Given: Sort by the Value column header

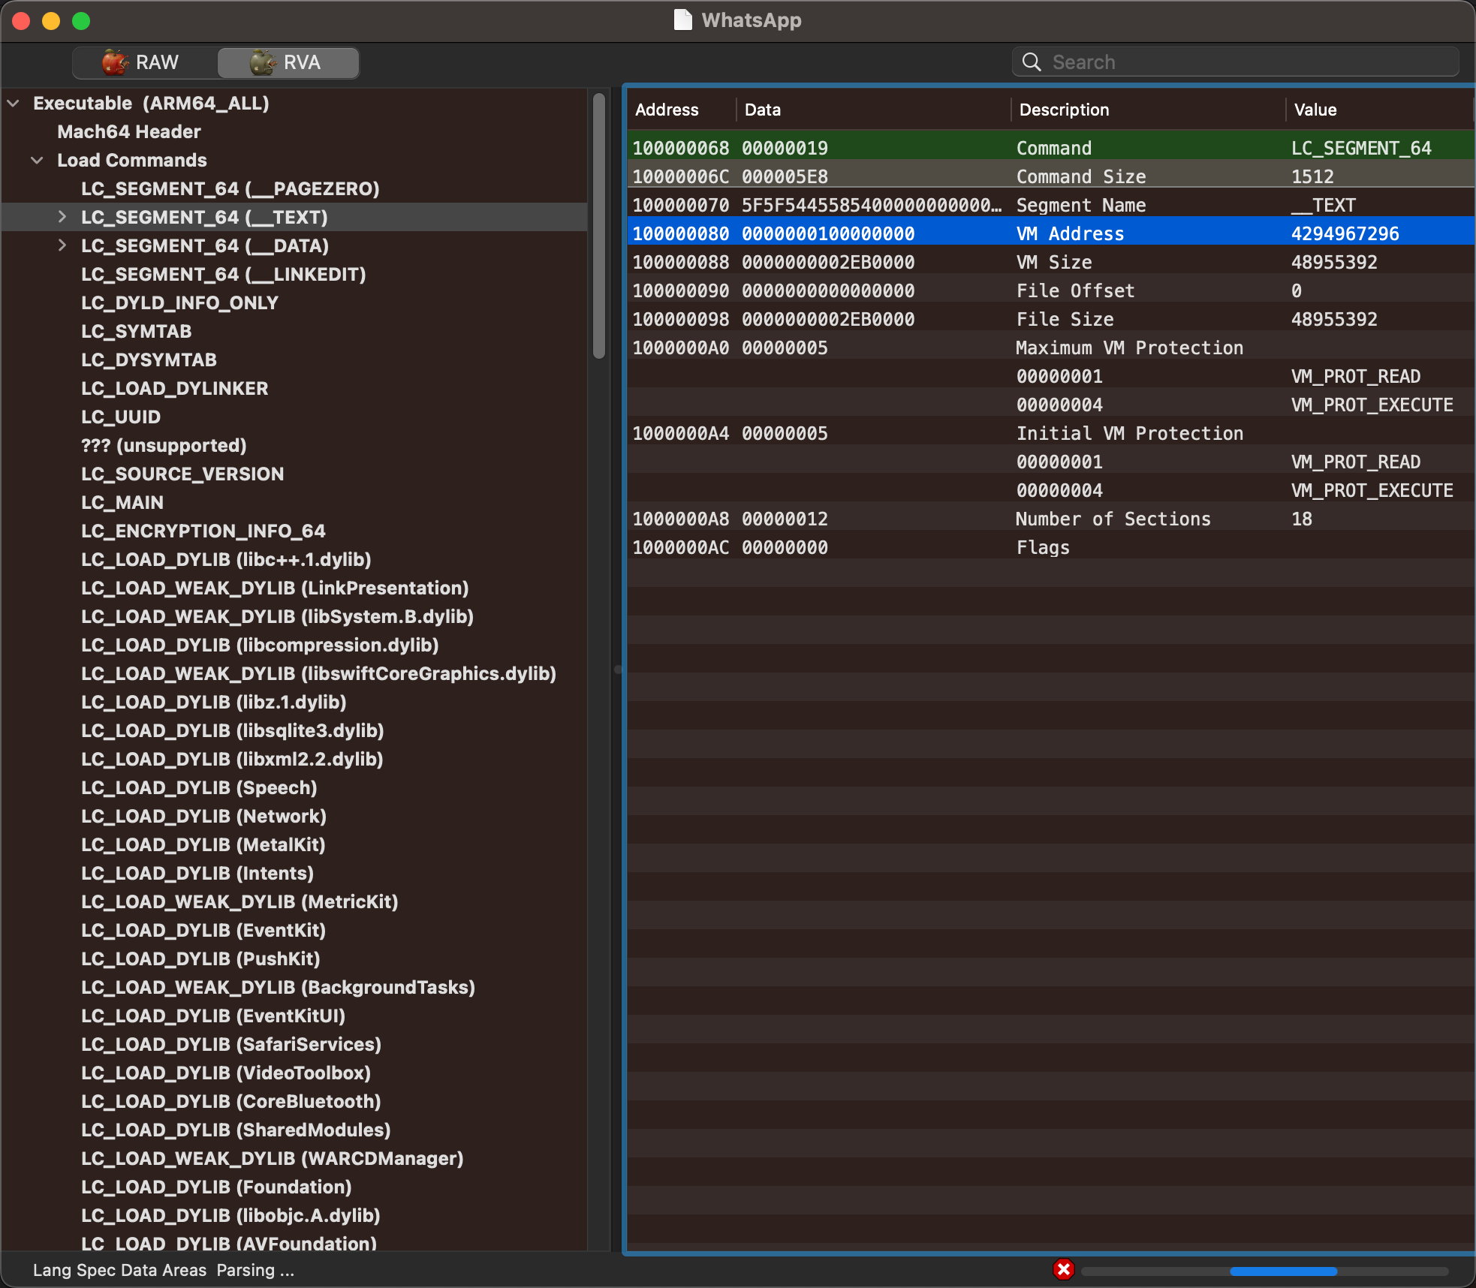Looking at the screenshot, I should (x=1380, y=110).
